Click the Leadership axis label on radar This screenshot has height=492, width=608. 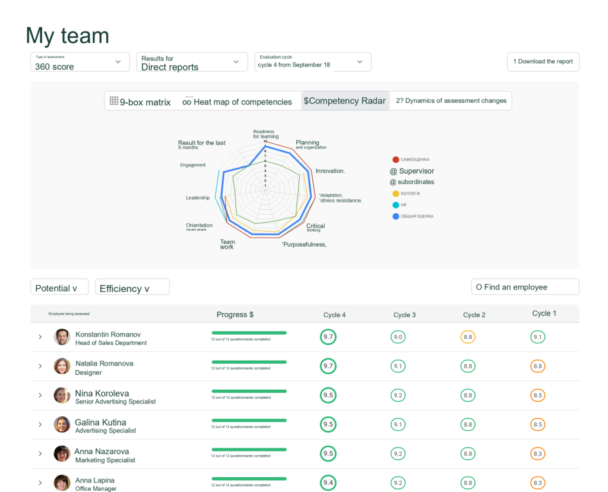click(198, 198)
